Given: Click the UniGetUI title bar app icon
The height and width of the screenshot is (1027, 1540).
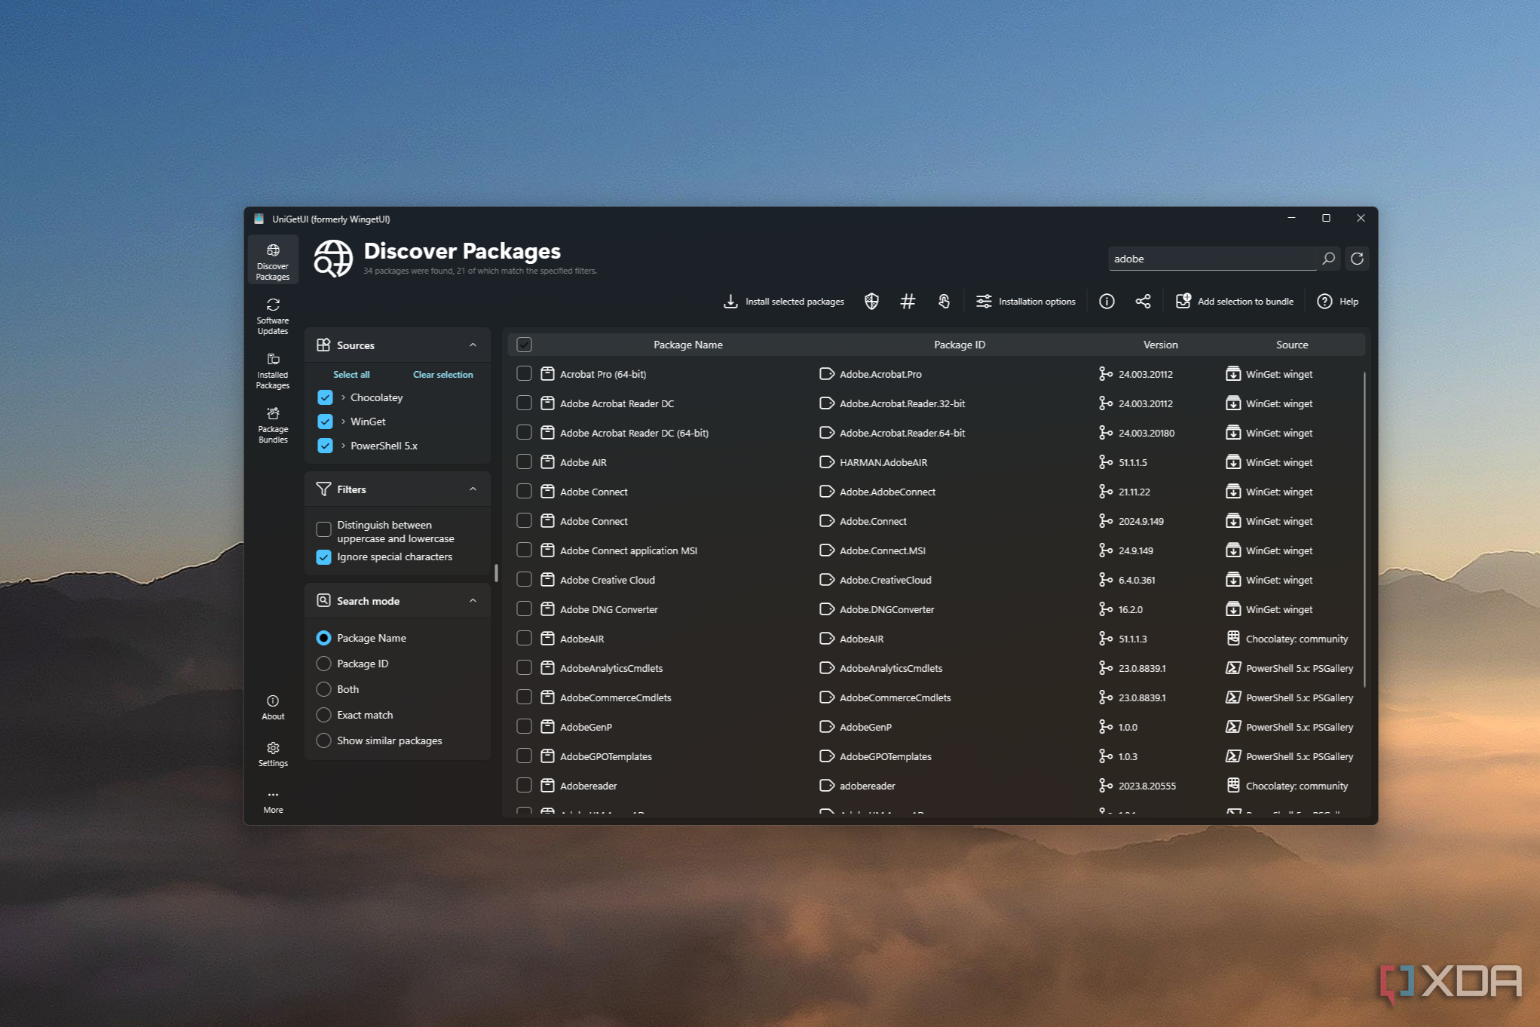Looking at the screenshot, I should click(x=259, y=219).
